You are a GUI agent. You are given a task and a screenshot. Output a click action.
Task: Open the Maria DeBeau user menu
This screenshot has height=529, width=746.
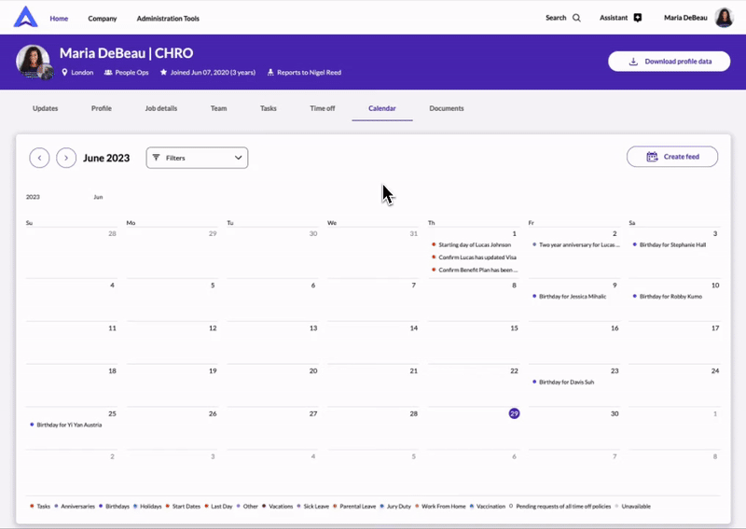[x=685, y=18]
